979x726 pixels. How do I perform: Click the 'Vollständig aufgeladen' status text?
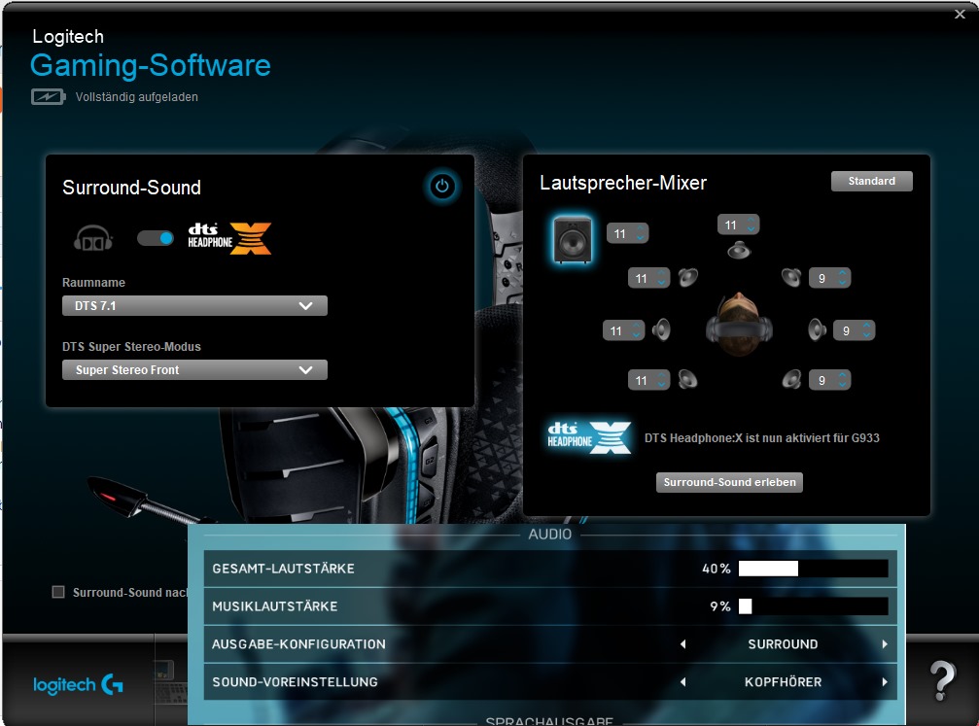pyautogui.click(x=137, y=97)
